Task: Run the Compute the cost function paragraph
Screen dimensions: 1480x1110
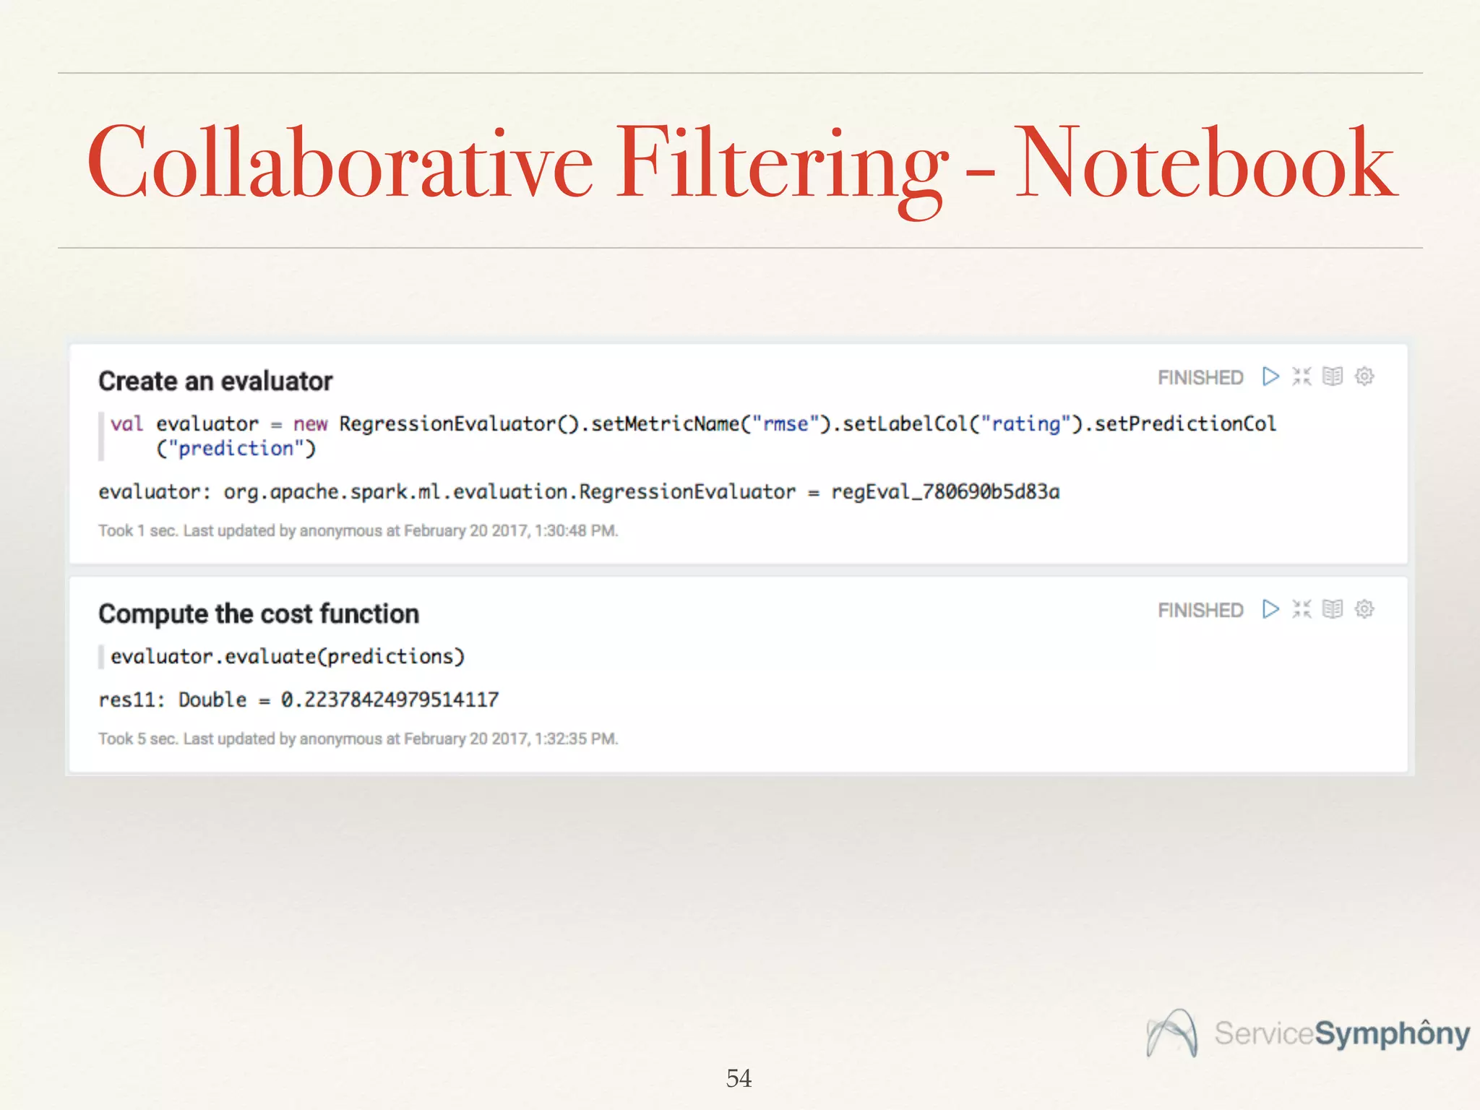Action: click(x=1270, y=609)
